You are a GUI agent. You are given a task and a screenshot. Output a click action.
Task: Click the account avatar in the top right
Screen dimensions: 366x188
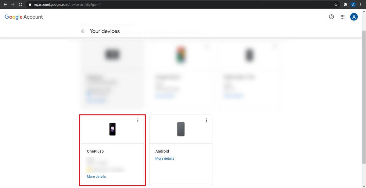pos(354,17)
